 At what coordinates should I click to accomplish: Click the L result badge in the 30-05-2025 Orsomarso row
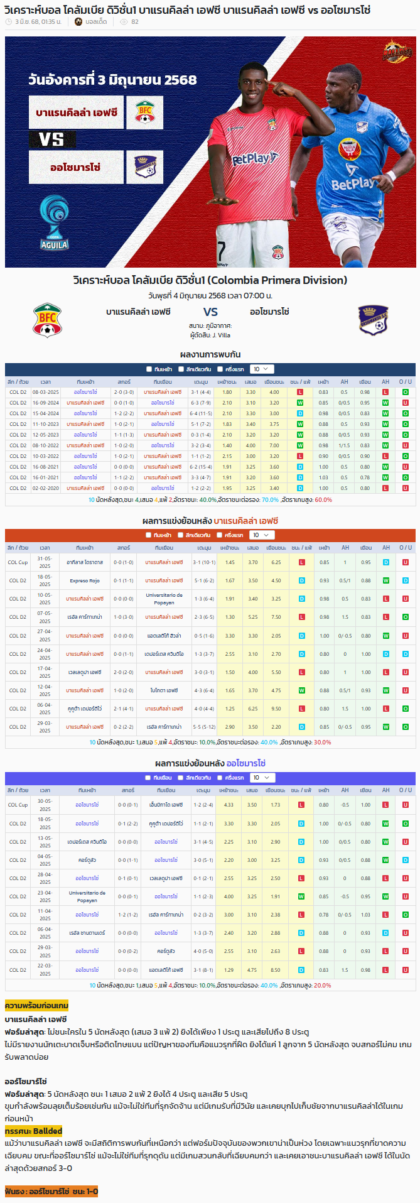coord(301,805)
